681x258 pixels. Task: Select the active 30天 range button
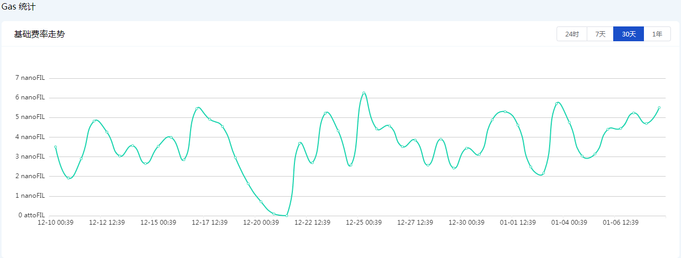pos(629,34)
